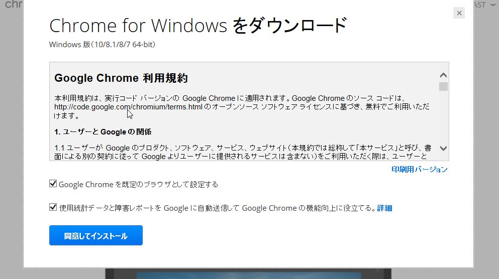This screenshot has height=279, width=499.
Task: Click the terms box scrollbar thumb
Action: click(443, 86)
